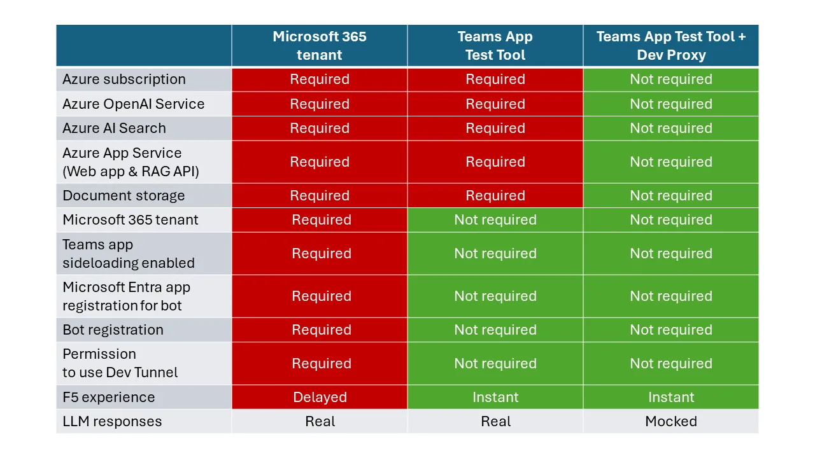Click the Microsoft 365 tenant column header
The image size is (815, 458).
tap(320, 46)
